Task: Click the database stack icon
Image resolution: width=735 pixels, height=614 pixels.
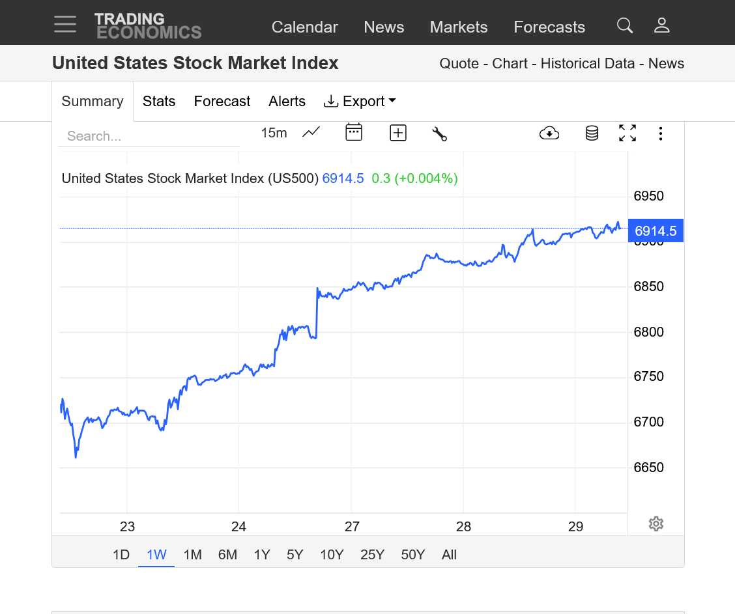Action: 592,133
